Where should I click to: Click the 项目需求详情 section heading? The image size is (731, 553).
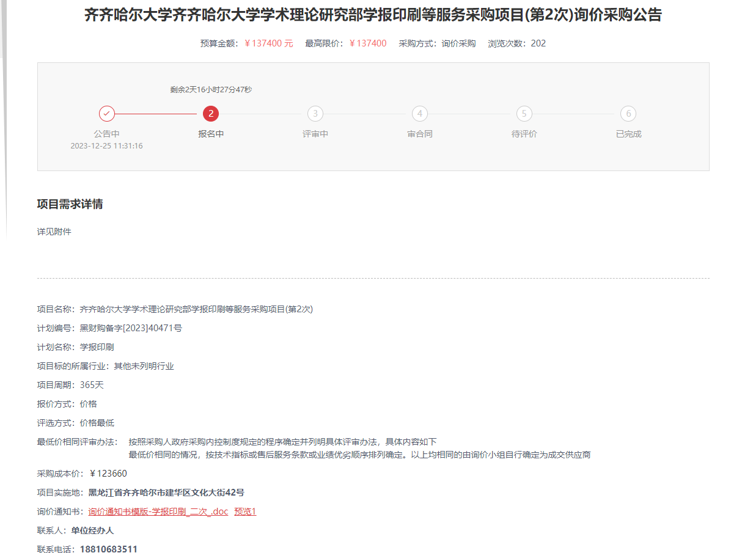tap(70, 204)
